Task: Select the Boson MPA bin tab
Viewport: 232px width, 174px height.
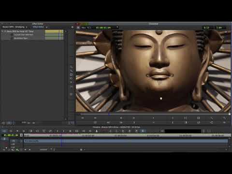Action: 14,27
